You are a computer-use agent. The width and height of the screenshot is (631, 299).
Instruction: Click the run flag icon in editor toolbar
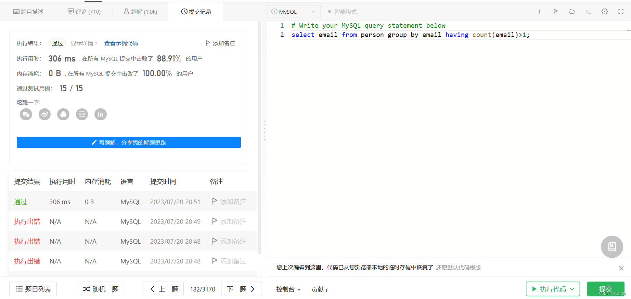(x=555, y=12)
